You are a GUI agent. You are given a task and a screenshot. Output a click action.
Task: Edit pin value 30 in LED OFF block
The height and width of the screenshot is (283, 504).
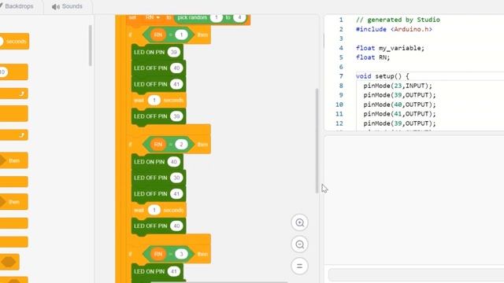click(x=176, y=178)
